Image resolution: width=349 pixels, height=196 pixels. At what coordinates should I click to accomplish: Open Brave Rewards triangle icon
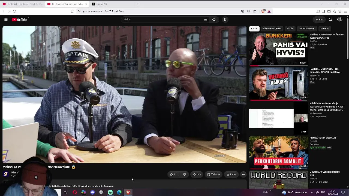tap(269, 11)
